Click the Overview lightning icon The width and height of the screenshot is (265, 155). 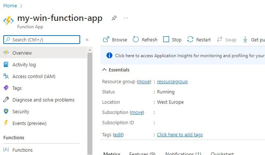6,53
